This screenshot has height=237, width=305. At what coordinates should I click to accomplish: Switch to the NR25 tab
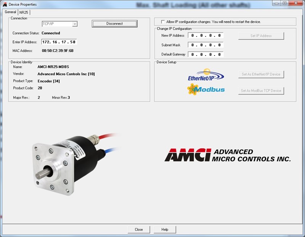(x=24, y=12)
